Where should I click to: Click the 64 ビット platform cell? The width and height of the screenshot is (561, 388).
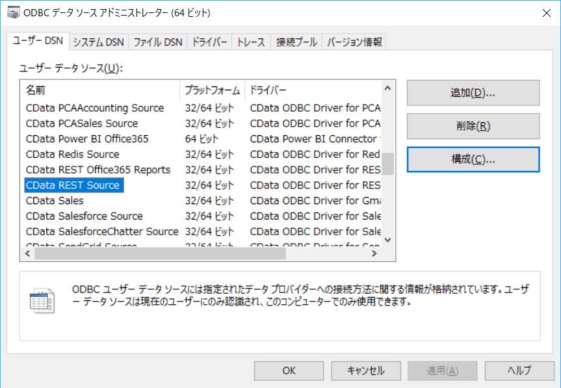[x=202, y=138]
